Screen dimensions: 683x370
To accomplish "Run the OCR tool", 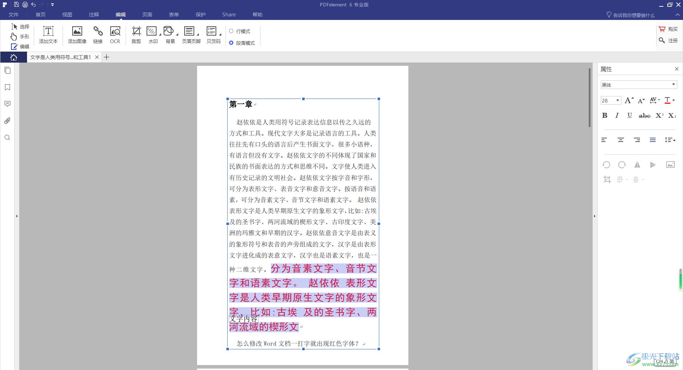I will (115, 35).
